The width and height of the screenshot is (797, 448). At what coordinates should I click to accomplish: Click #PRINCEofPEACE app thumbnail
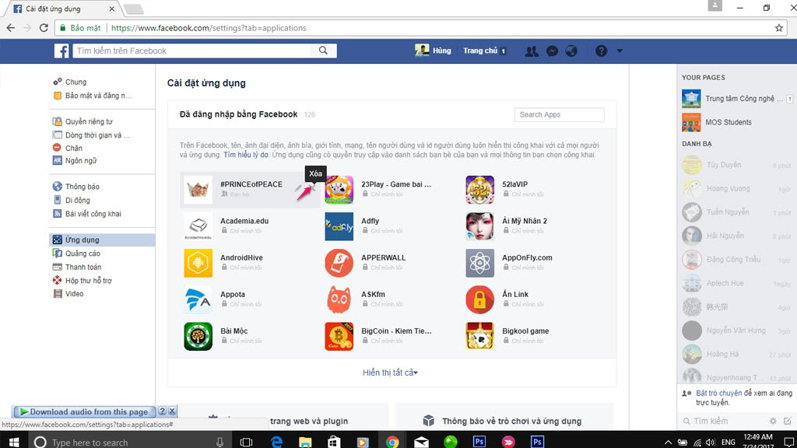click(198, 190)
